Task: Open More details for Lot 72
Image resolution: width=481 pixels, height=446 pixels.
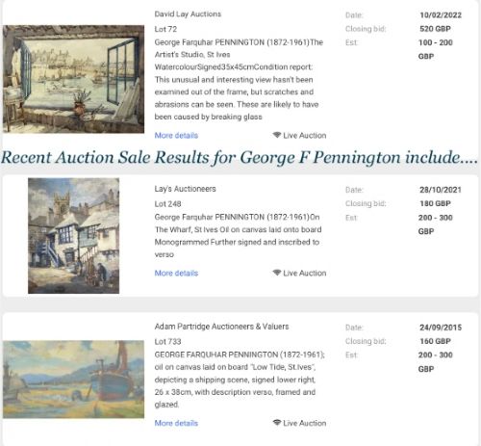Action: 176,136
